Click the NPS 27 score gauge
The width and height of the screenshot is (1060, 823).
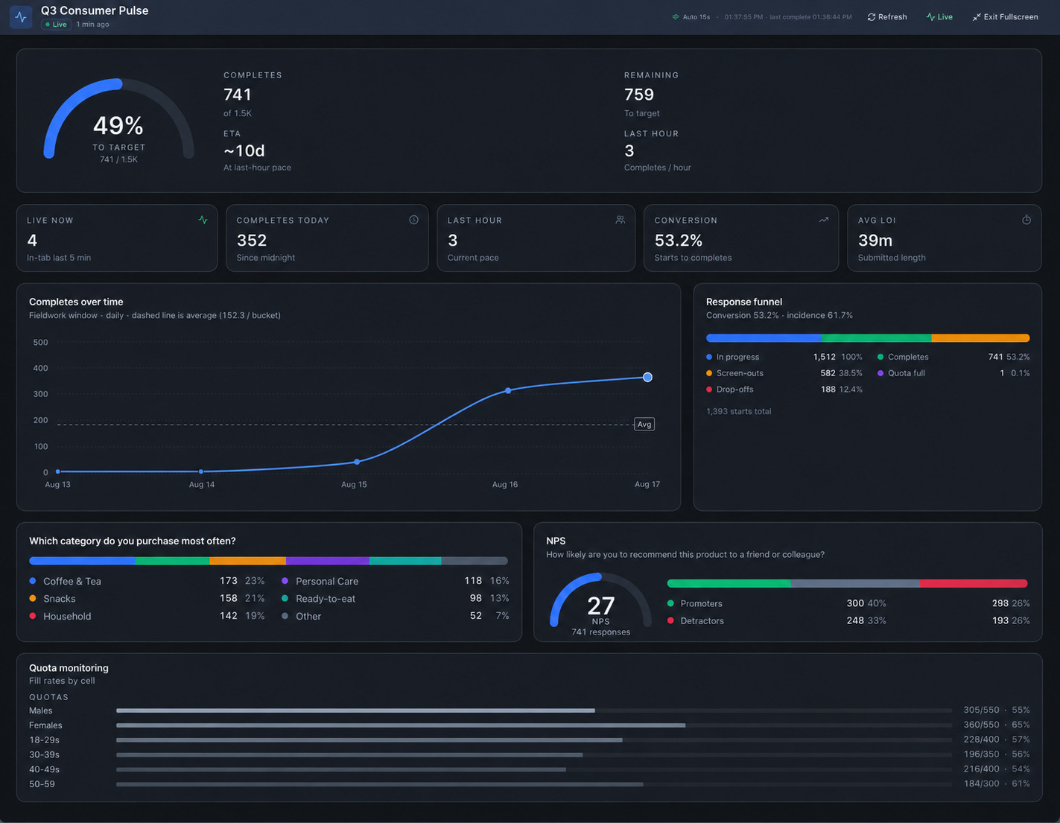coord(600,603)
